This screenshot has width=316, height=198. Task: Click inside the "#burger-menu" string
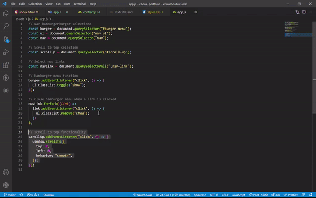pyautogui.click(x=114, y=29)
